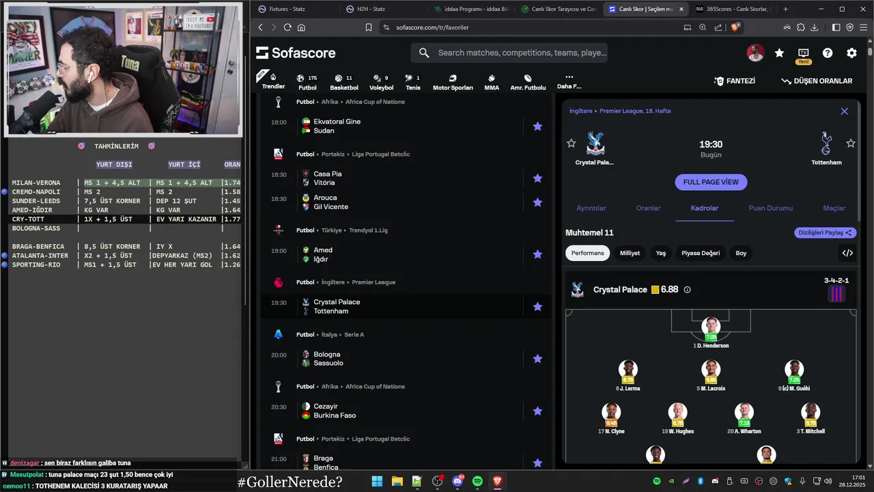Switch to the Fixtures - Statz browser tab

click(x=296, y=9)
